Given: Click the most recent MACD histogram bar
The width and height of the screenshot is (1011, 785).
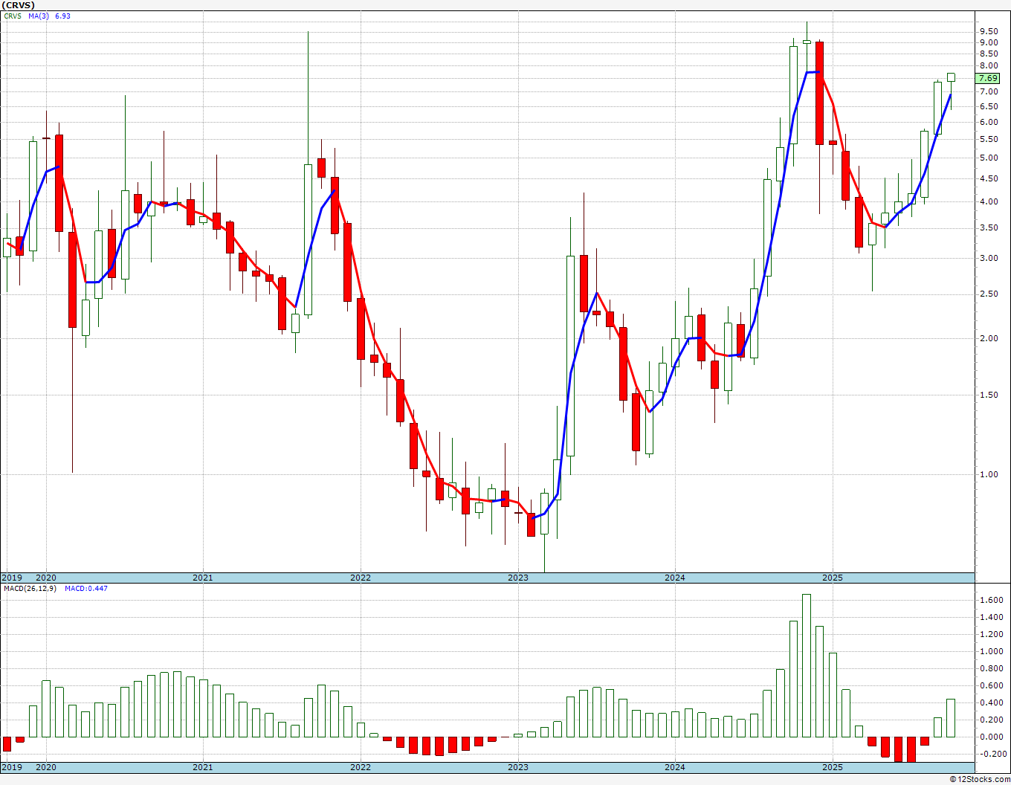Looking at the screenshot, I should click(x=951, y=718).
